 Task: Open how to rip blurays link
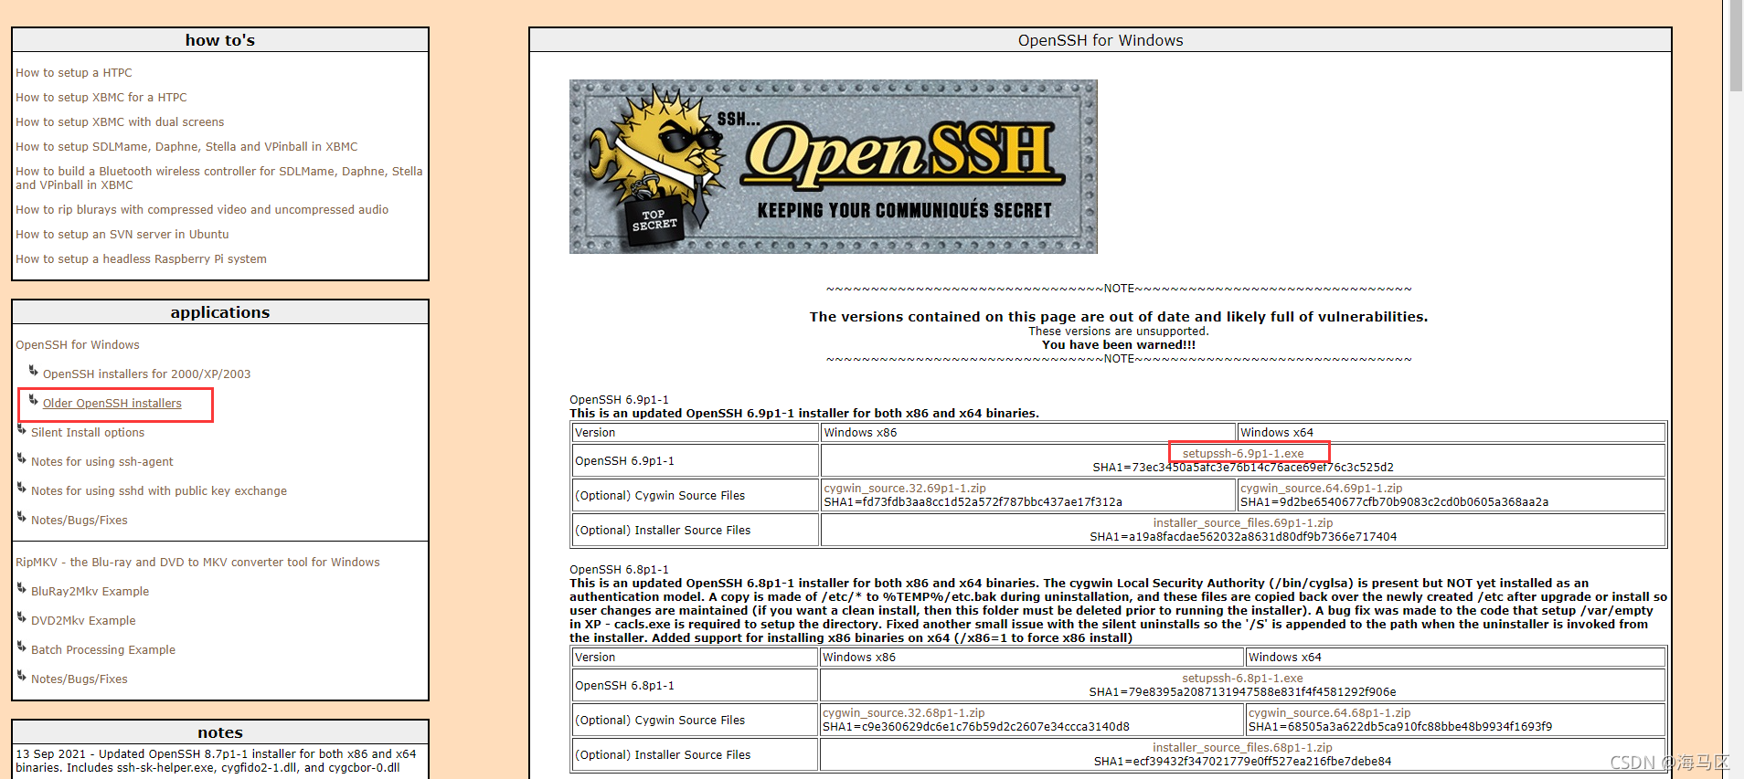202,210
